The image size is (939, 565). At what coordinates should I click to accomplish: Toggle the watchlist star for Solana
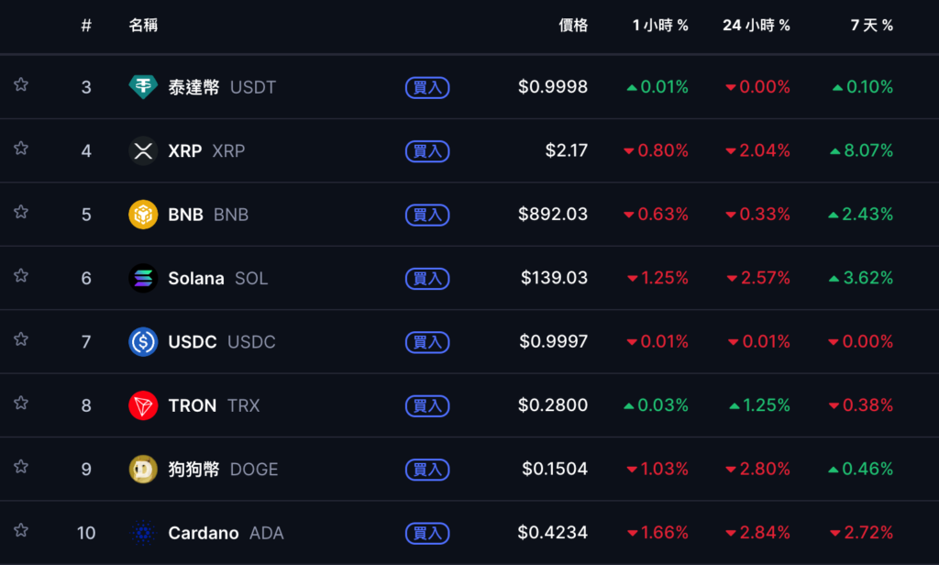click(21, 276)
